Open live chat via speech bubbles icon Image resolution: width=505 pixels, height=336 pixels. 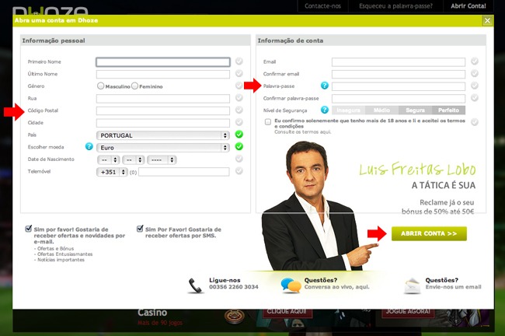pyautogui.click(x=291, y=285)
